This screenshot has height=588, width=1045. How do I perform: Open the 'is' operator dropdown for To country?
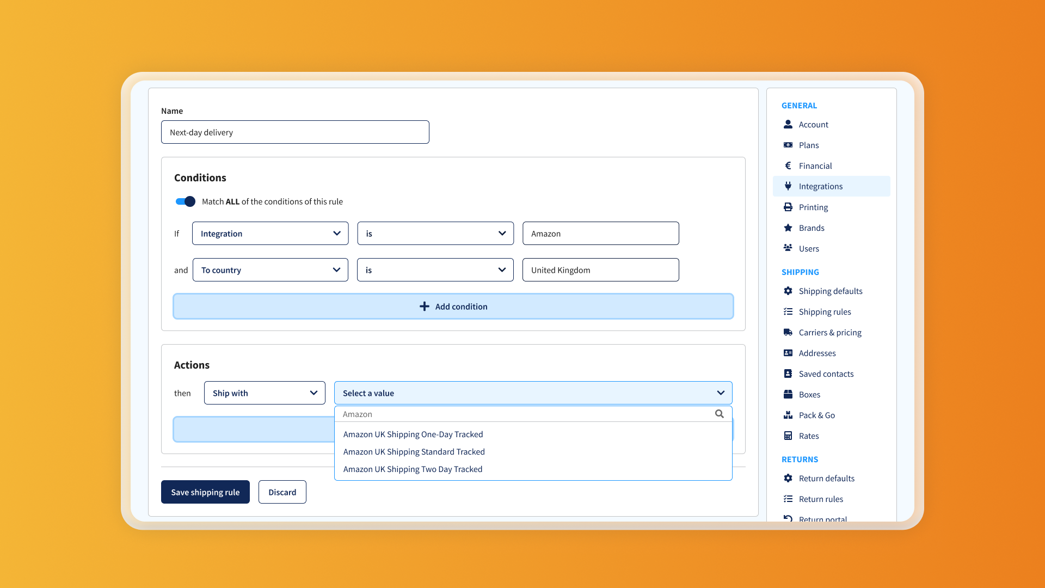click(x=435, y=270)
